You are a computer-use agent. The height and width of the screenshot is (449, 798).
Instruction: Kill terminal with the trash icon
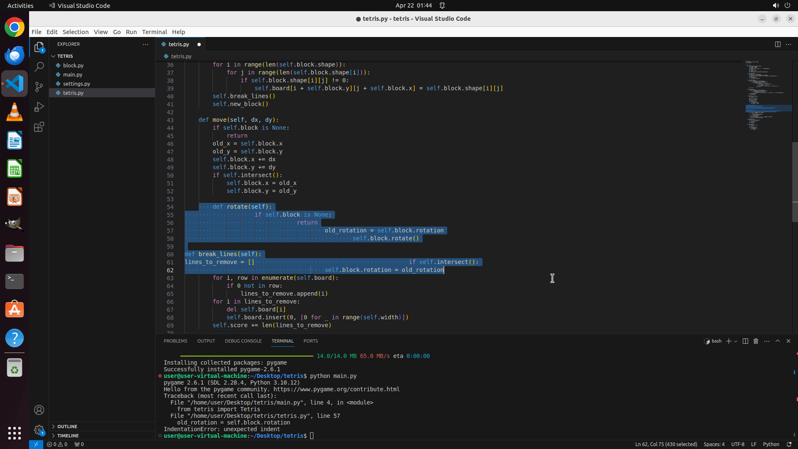coord(756,341)
